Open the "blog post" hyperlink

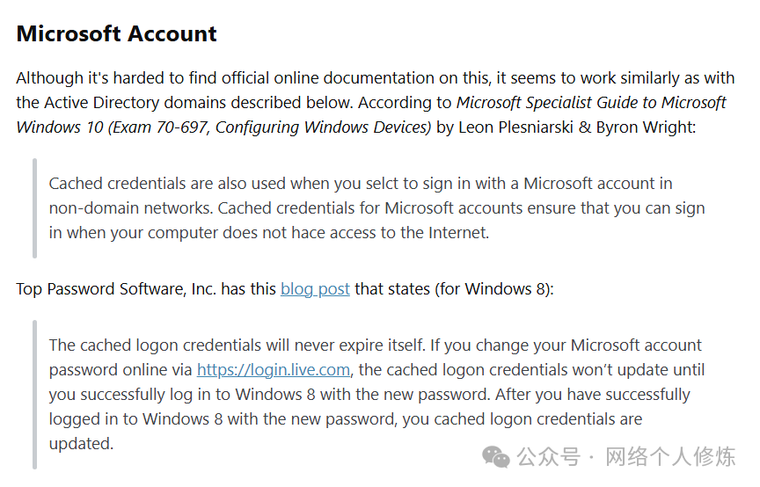315,289
